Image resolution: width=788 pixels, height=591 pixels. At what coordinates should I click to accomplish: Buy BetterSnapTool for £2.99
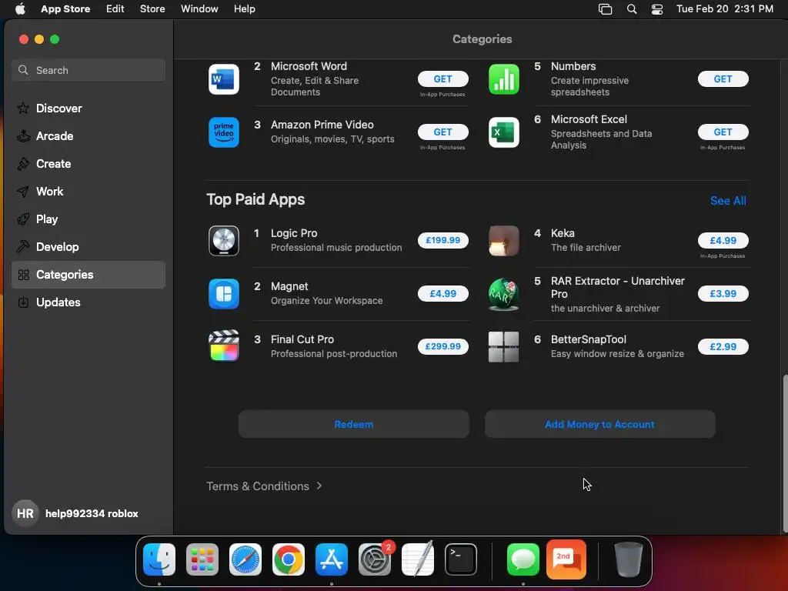[x=723, y=346]
